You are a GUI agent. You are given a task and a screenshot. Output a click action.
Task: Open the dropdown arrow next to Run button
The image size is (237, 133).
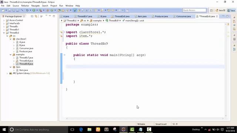point(37,10)
